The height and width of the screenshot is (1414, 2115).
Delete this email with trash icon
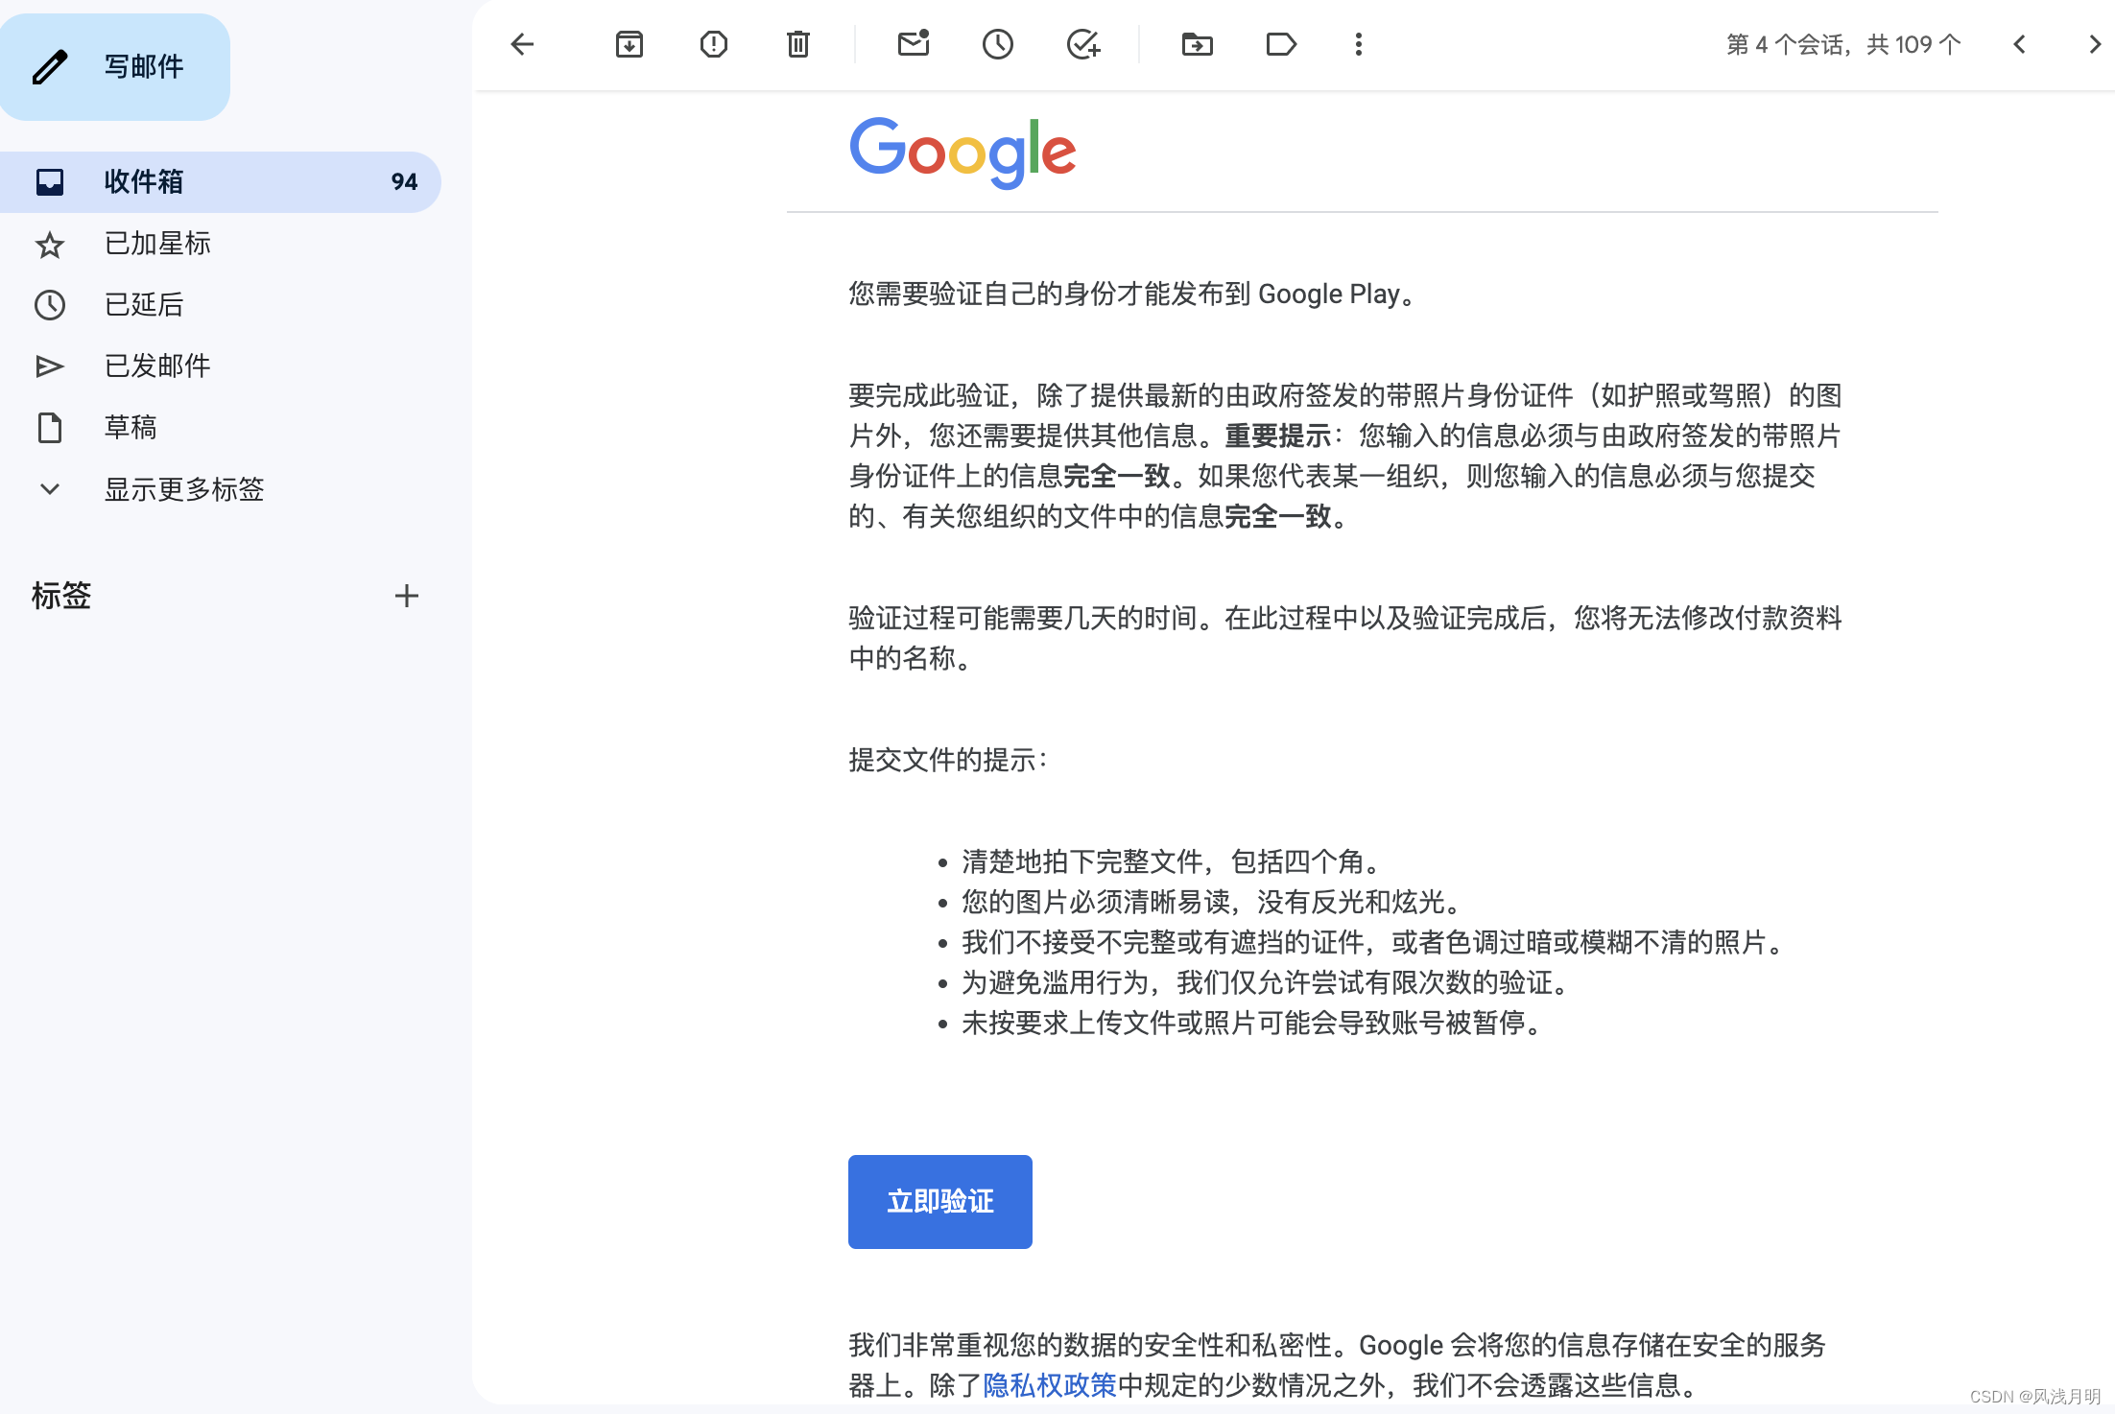click(x=798, y=44)
